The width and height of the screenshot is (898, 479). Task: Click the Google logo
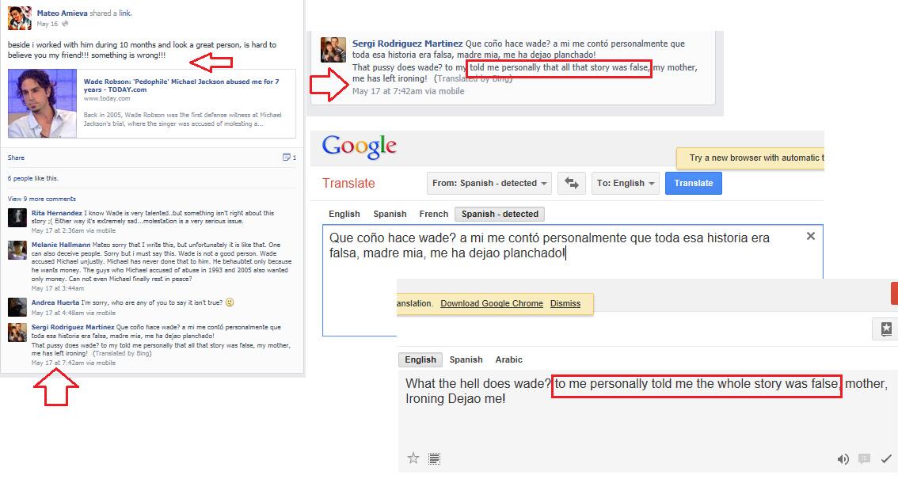coord(359,146)
